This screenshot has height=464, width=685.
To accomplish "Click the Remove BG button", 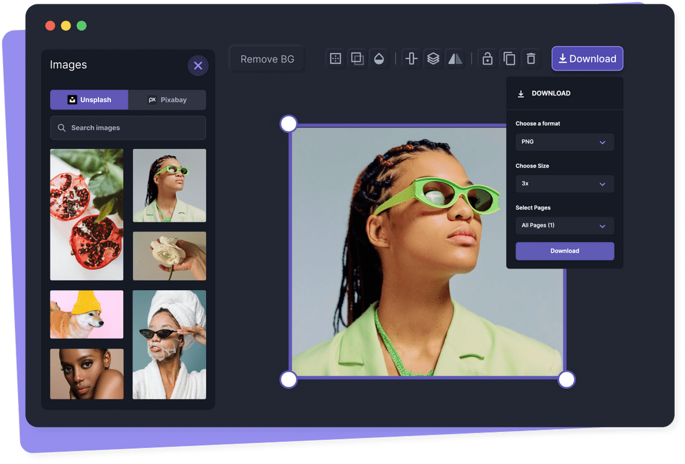I will (267, 59).
